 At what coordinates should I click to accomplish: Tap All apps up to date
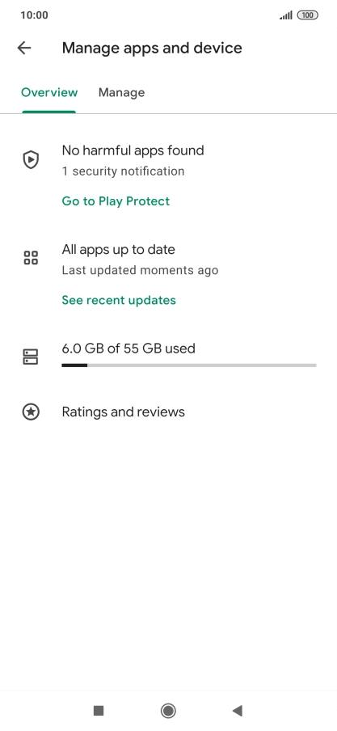118,249
